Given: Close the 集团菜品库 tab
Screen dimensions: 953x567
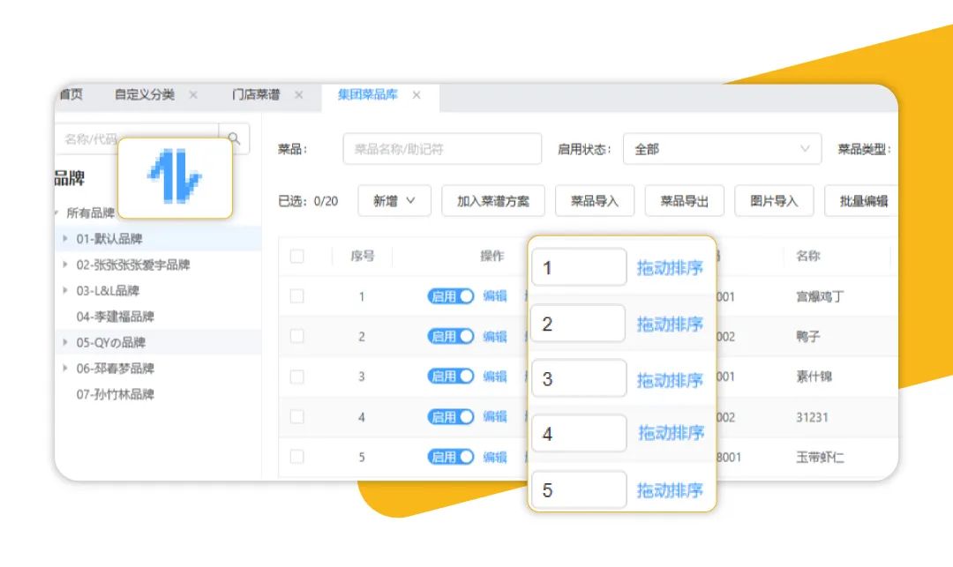Looking at the screenshot, I should [x=416, y=95].
